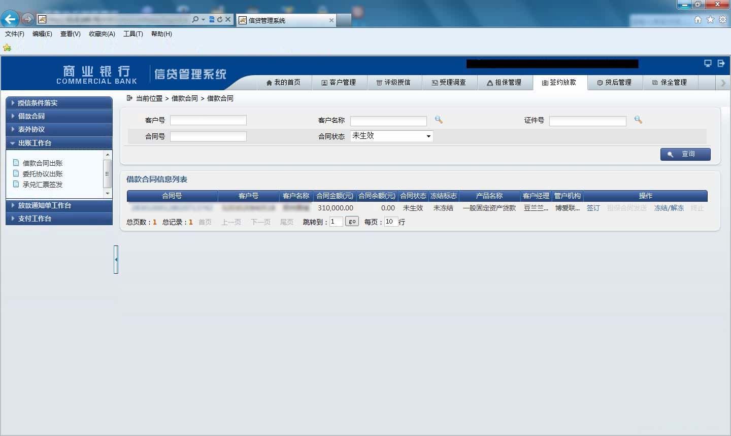731x436 pixels.
Task: Click 冻结/解冻 link in contract row
Action: tap(669, 208)
